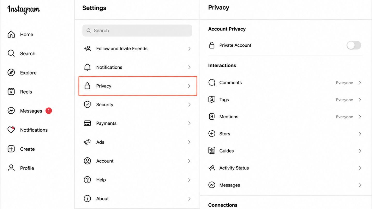This screenshot has height=209, width=372.
Task: Open the Security settings label
Action: (105, 104)
